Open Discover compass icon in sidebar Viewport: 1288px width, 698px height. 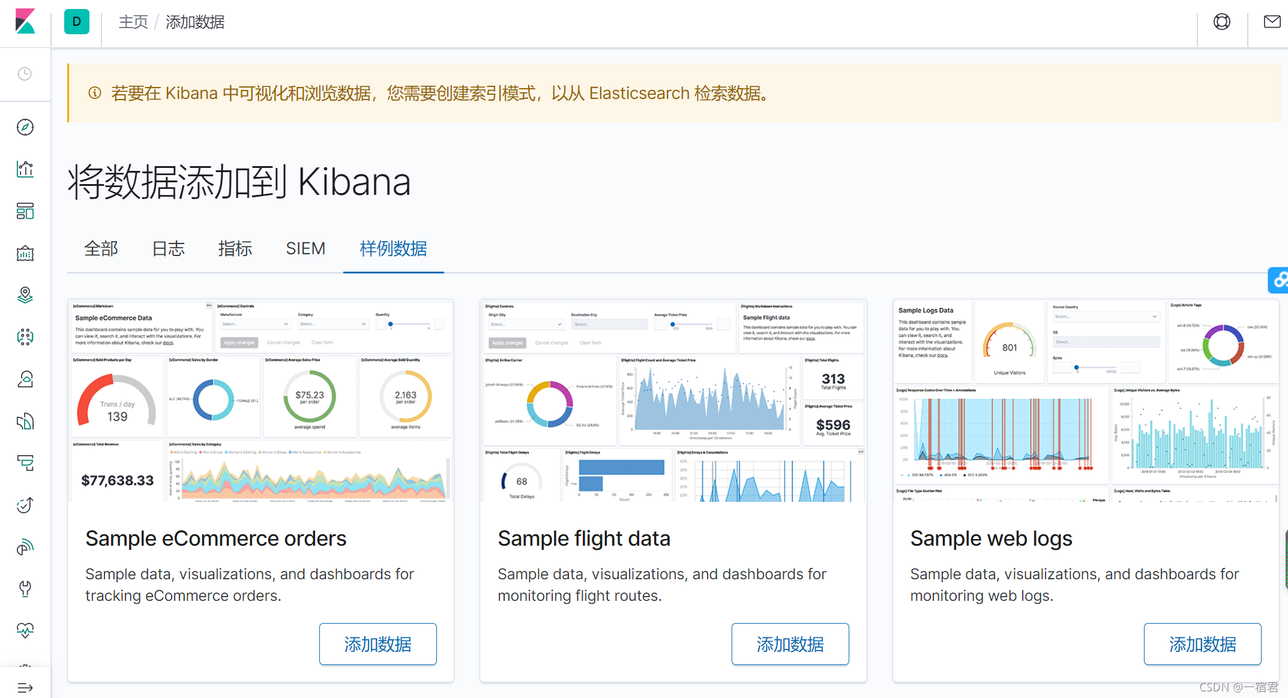tap(25, 127)
